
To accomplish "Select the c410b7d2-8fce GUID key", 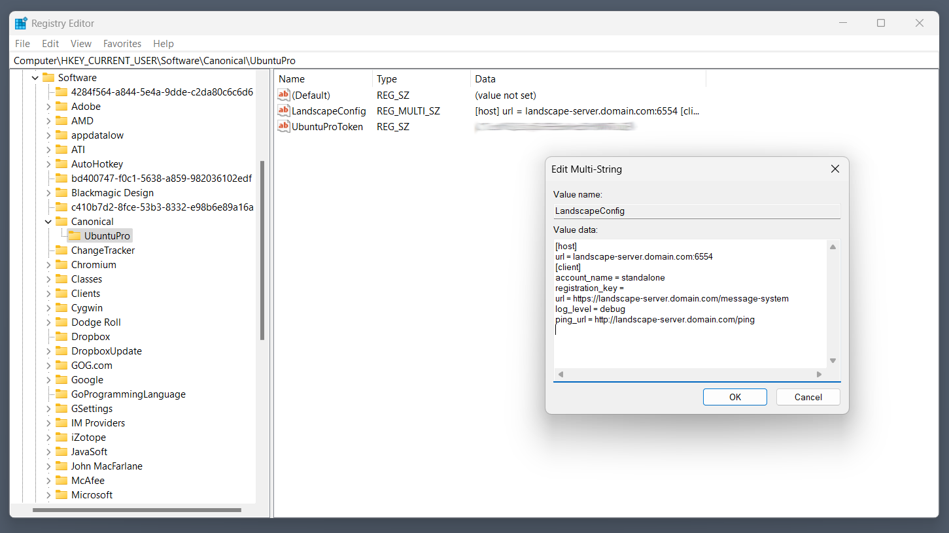I will pyautogui.click(x=162, y=207).
